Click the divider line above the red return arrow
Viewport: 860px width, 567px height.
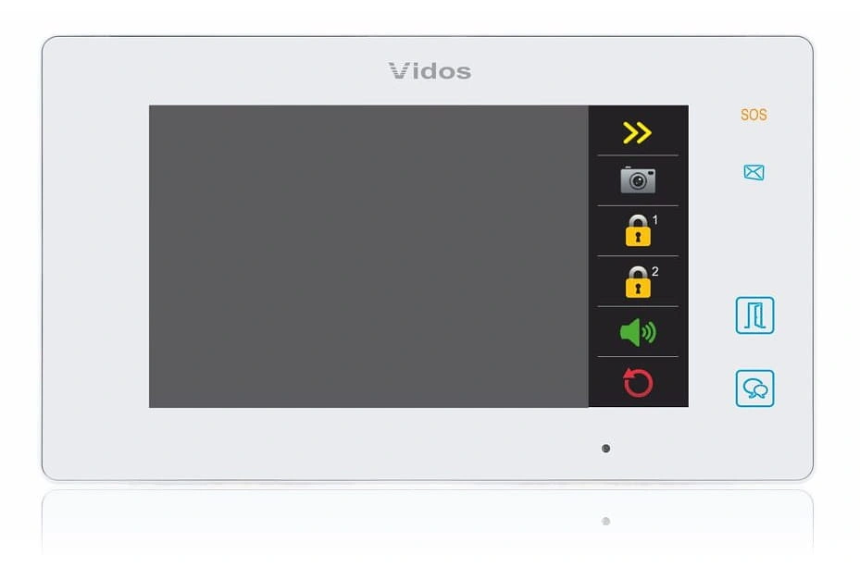coord(638,357)
